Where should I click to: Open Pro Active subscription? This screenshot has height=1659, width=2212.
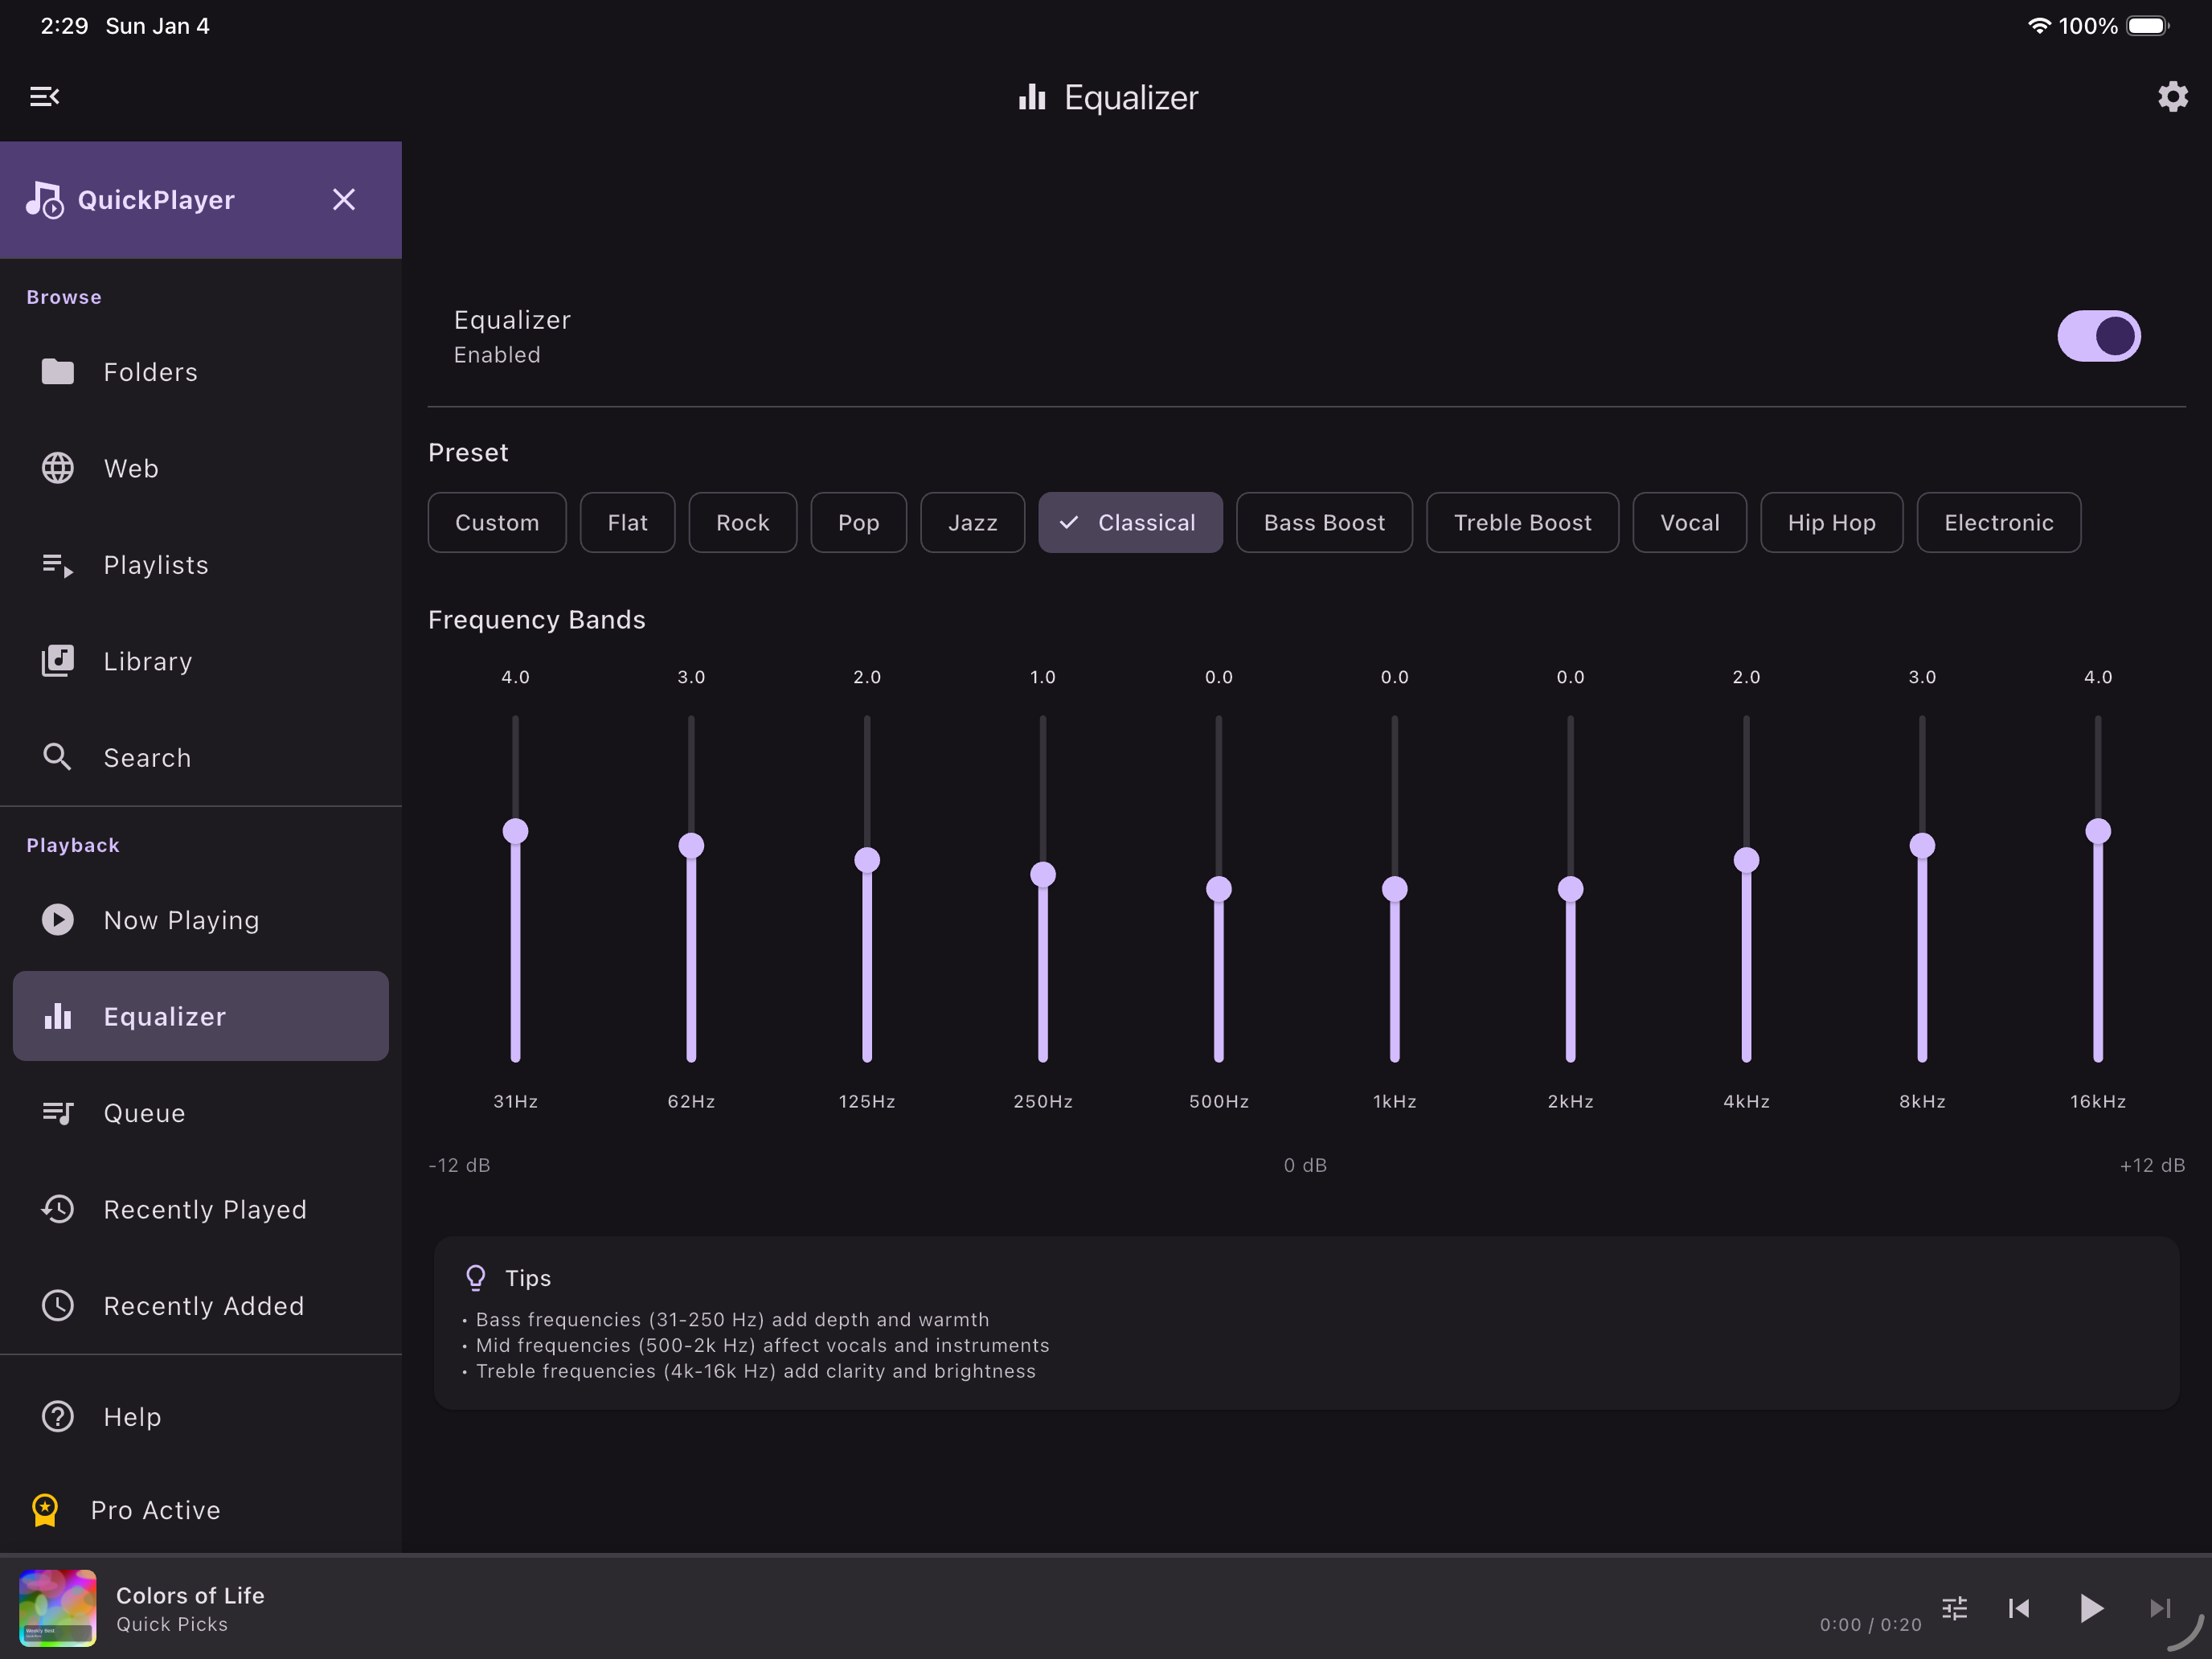tap(156, 1510)
